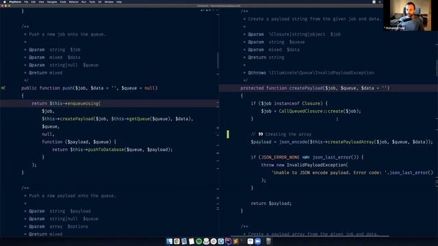Click the gutter icon beside the push function
This screenshot has height=246, width=438.
(x=3, y=88)
